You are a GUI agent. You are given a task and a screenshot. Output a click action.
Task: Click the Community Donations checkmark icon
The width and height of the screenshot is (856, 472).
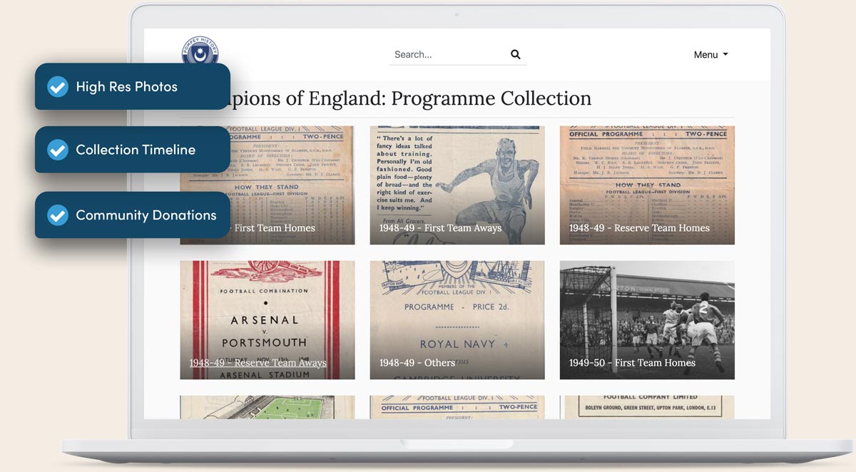57,215
